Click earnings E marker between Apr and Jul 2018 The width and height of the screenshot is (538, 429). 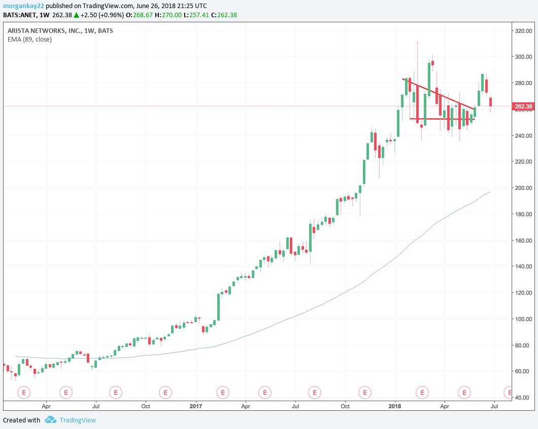(x=464, y=393)
